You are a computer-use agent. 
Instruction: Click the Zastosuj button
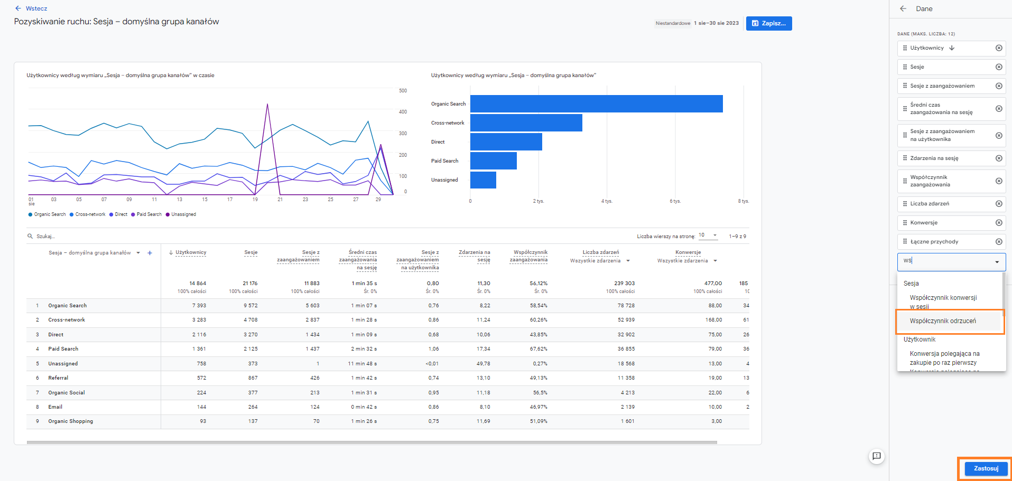point(986,468)
